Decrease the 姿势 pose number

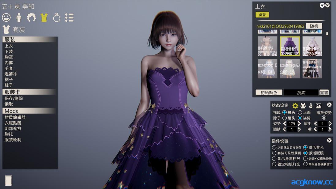click(284, 124)
